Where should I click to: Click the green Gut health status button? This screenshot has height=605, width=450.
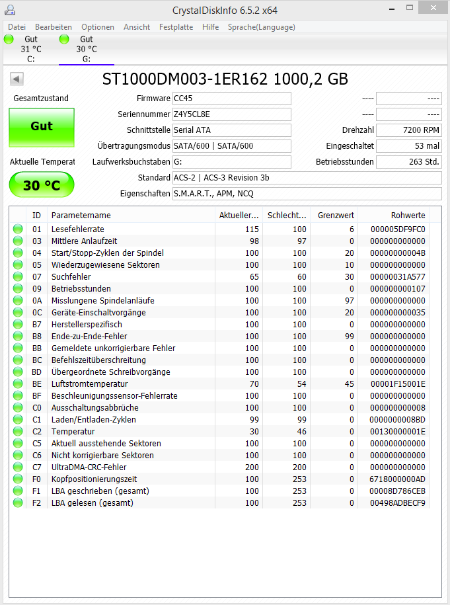[42, 128]
